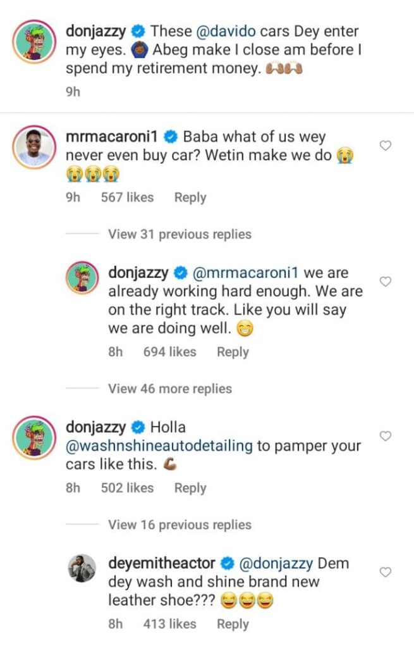Open the @washnshineautodetailing mention link
414x648 pixels.
point(159,445)
